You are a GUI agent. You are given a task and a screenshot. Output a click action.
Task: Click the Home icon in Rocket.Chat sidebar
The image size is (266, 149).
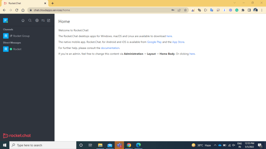[x=23, y=20]
